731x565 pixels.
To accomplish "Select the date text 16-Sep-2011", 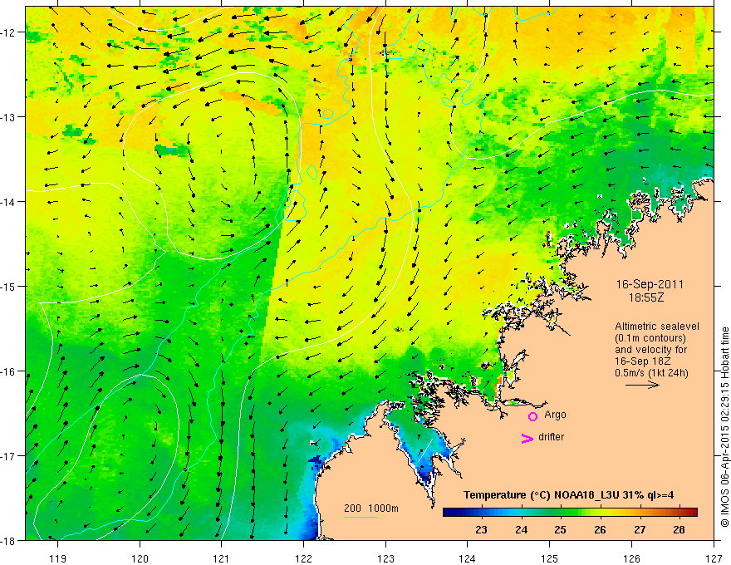I will (x=650, y=284).
